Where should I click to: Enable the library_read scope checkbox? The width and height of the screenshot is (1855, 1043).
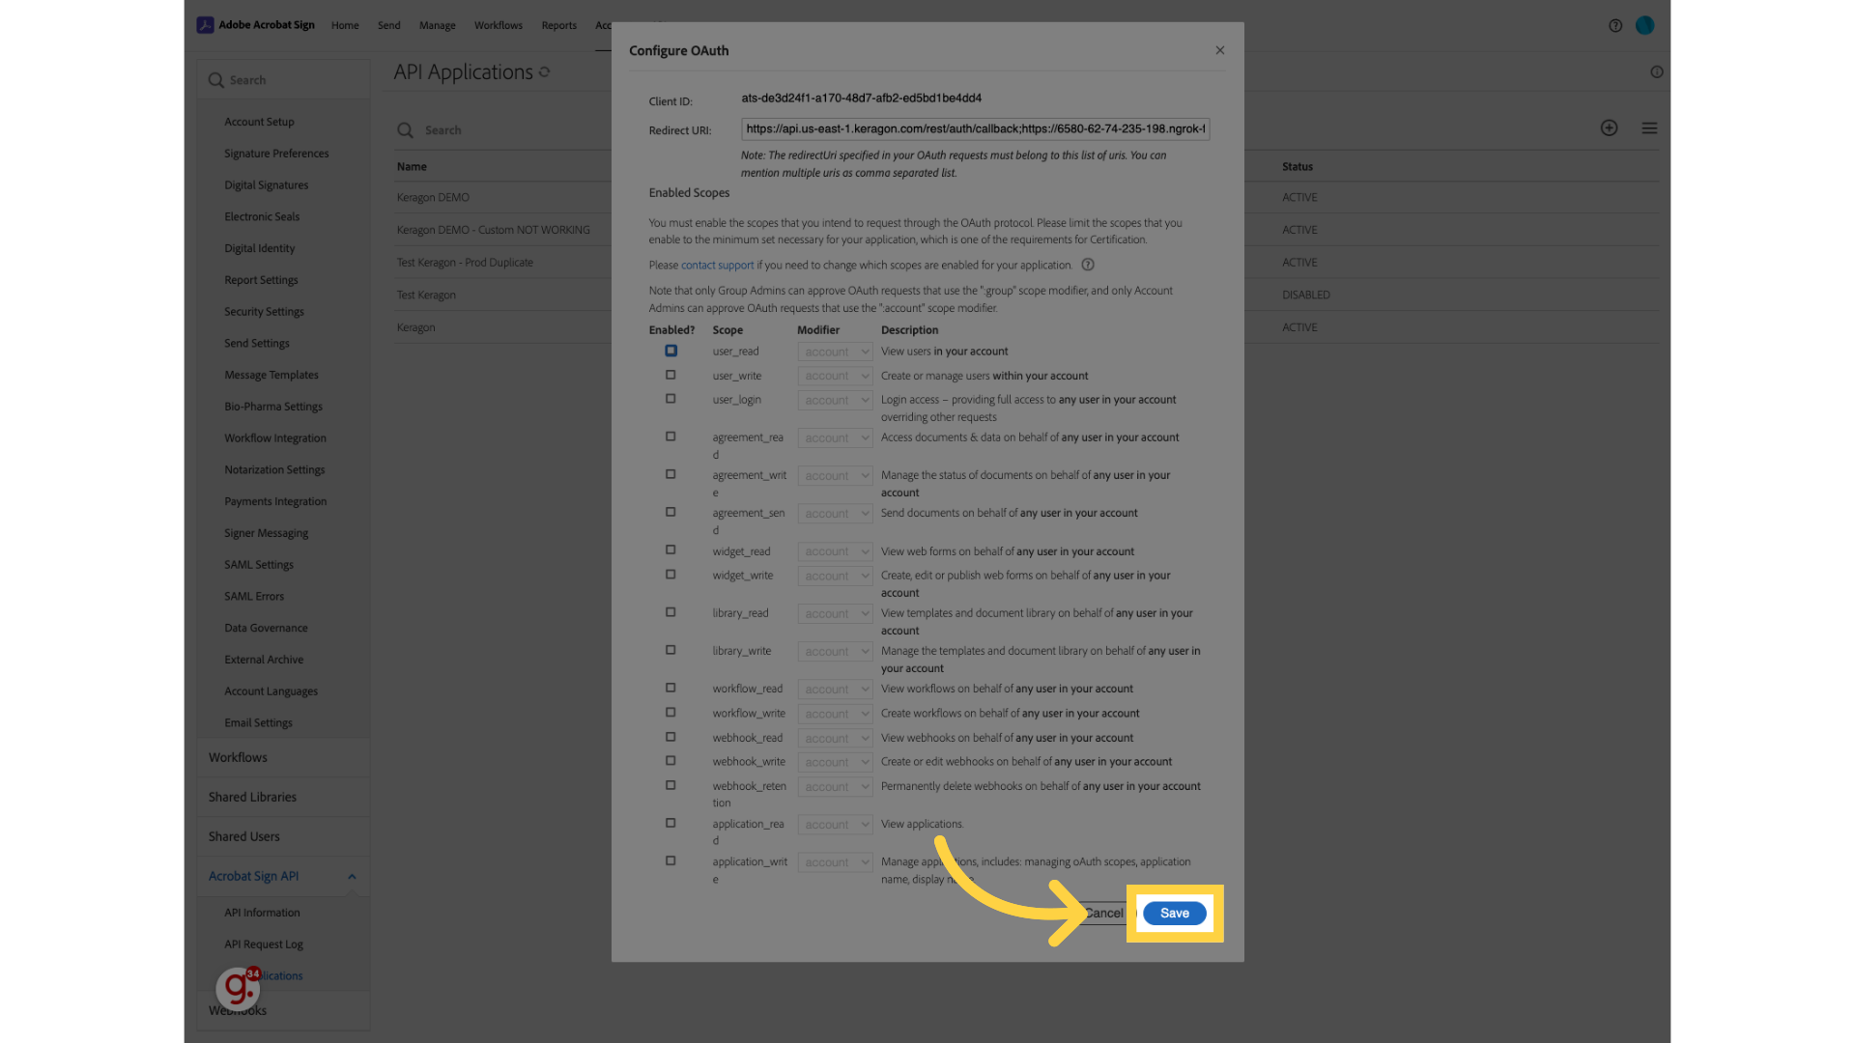[x=671, y=612]
